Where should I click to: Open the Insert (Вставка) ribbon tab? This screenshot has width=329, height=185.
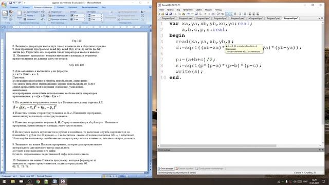click(26, 7)
